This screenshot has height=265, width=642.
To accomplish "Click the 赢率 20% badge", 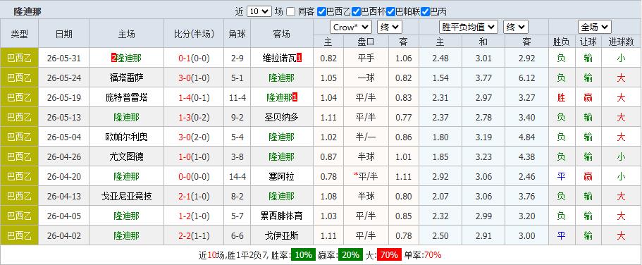I will coord(350,254).
